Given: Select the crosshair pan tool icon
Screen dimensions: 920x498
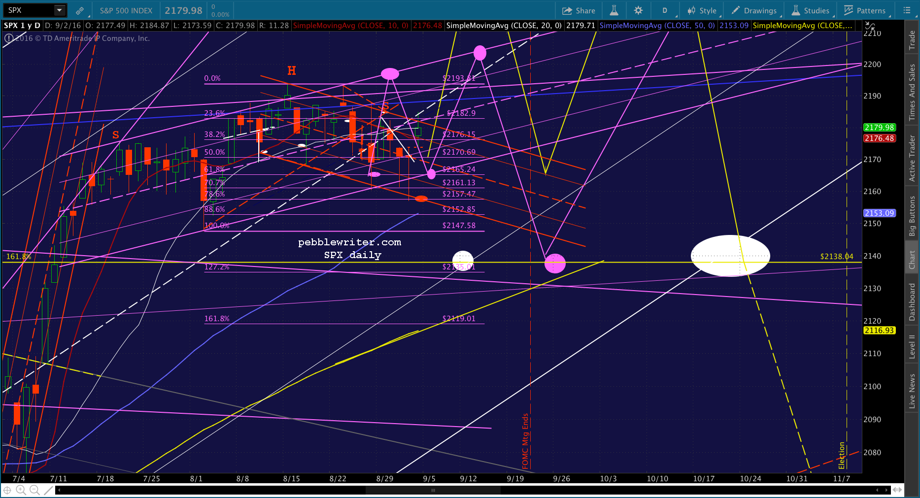Looking at the screenshot, I should [7, 490].
